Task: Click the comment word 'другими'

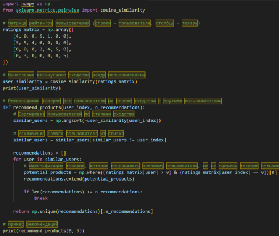Action: coord(173,101)
